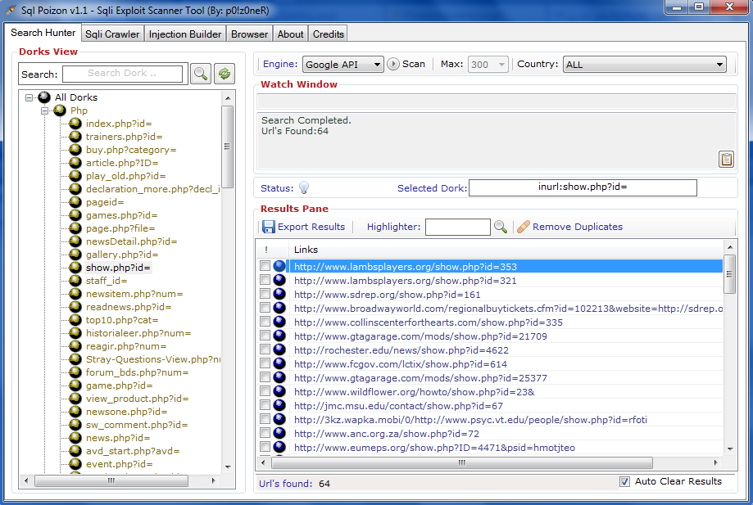Click the Highlighter search magnifier icon
Viewport: 753px width, 505px height.
[501, 227]
